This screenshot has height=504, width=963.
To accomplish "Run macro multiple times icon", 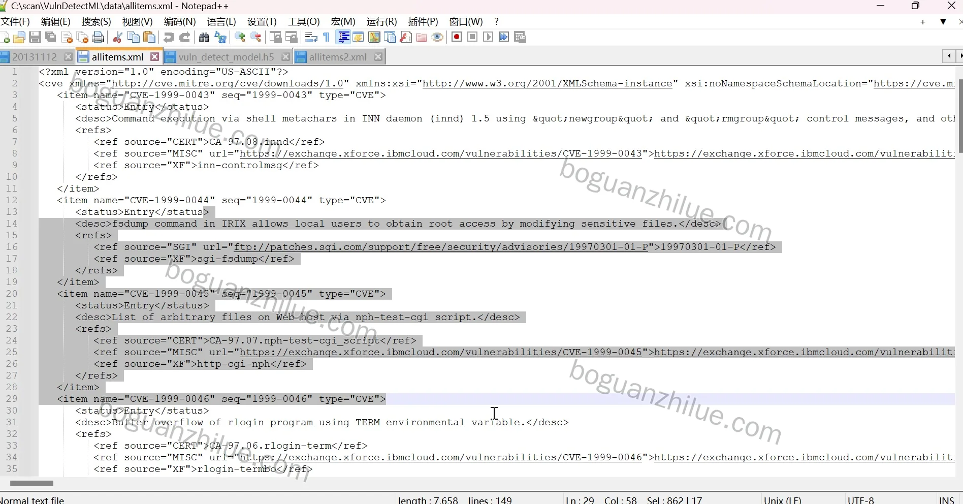I will [504, 37].
